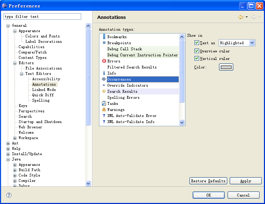Collapse the Java tree node
This screenshot has height=204, width=265.
[x=8, y=159]
